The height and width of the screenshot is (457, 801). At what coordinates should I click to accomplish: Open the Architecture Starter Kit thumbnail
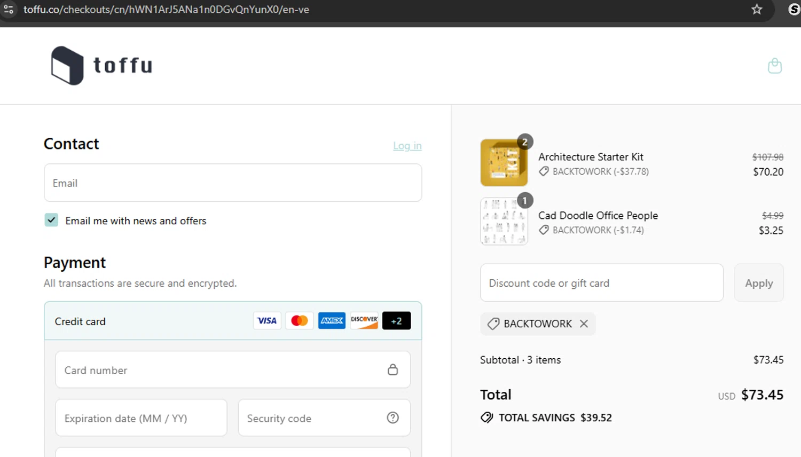pyautogui.click(x=504, y=162)
